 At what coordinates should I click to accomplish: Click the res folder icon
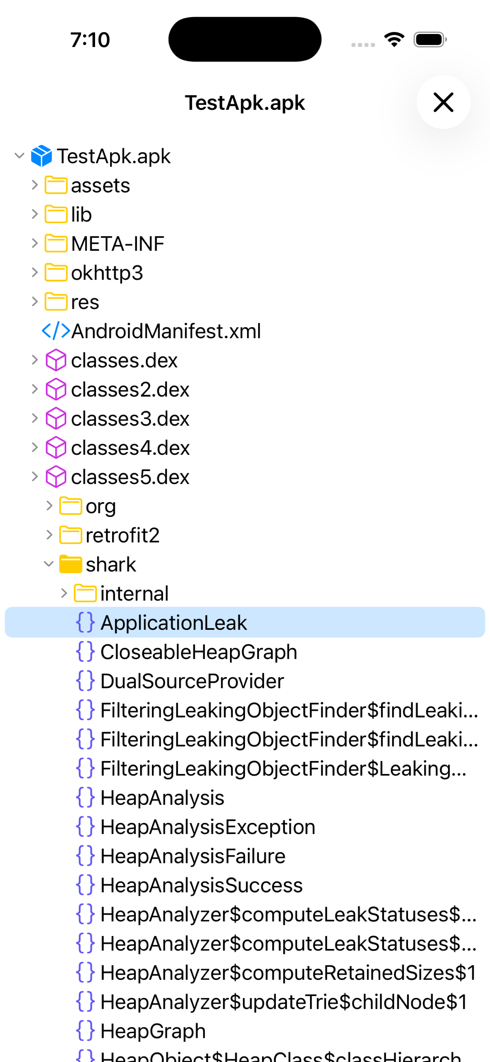pos(56,302)
